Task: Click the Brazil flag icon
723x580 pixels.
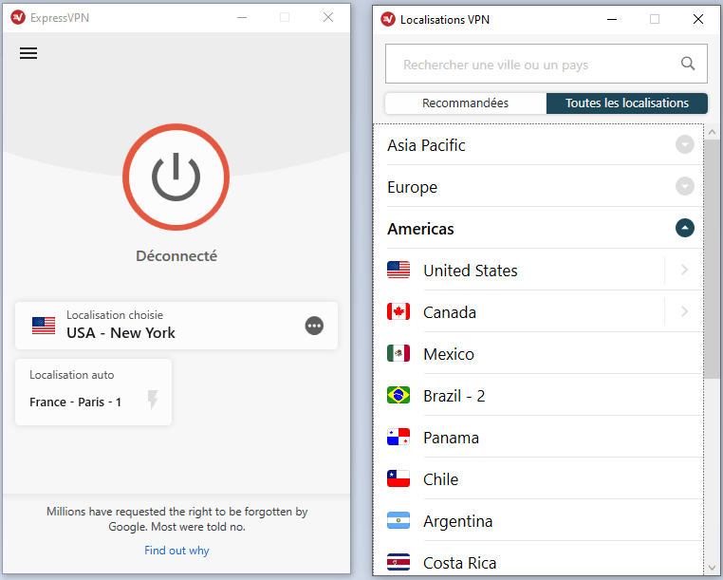Action: click(399, 396)
